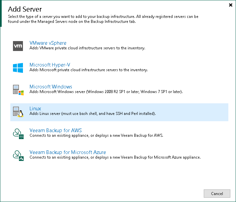Open the Veeam Backup for AWS link

point(56,130)
